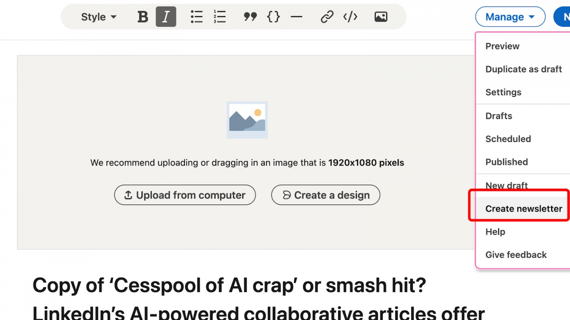The image size is (570, 320).
Task: Click Create a design
Action: point(325,195)
